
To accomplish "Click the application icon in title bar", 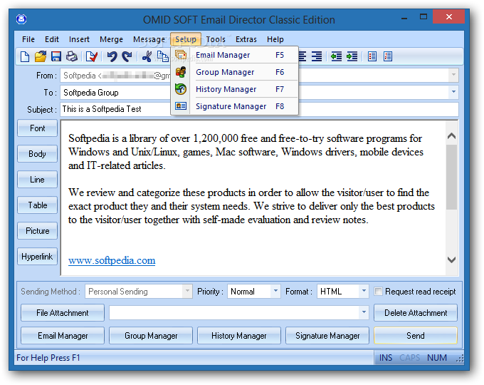I will click(x=21, y=19).
